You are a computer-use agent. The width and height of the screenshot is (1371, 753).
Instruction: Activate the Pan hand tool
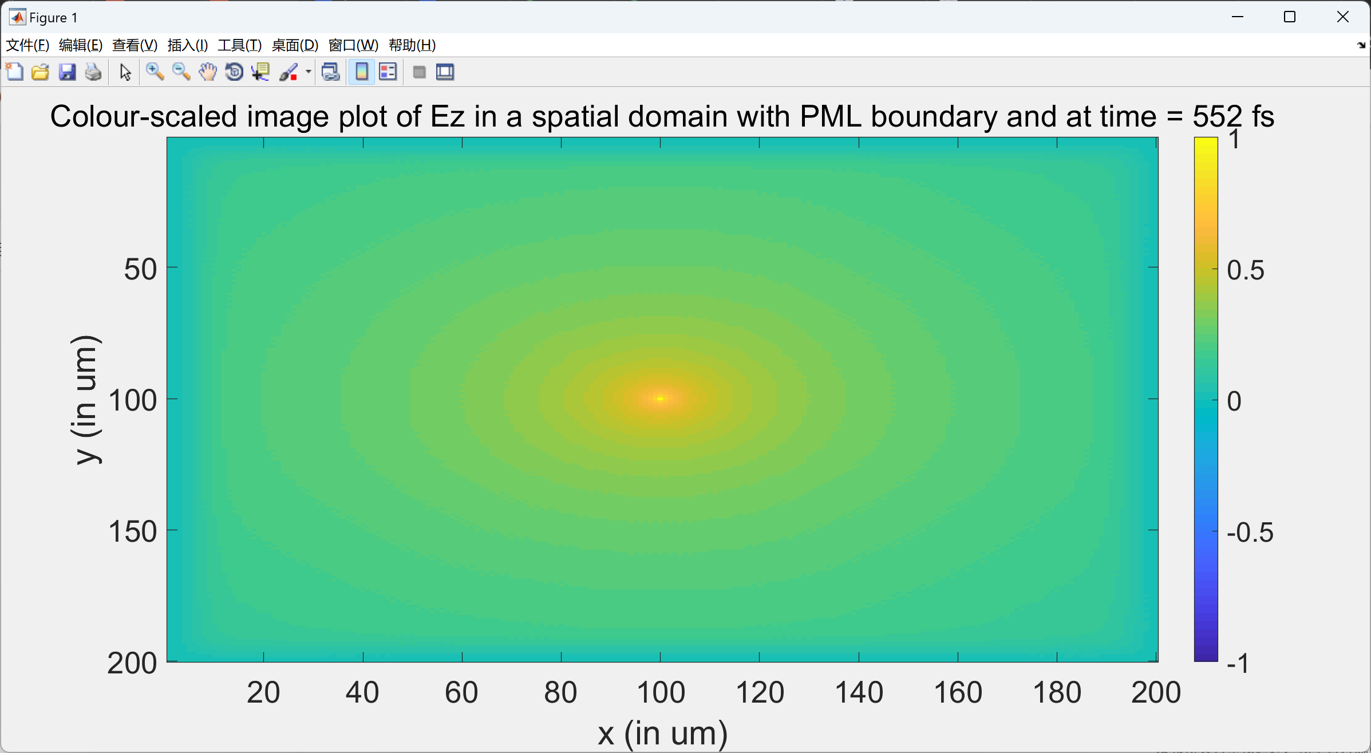pyautogui.click(x=208, y=72)
